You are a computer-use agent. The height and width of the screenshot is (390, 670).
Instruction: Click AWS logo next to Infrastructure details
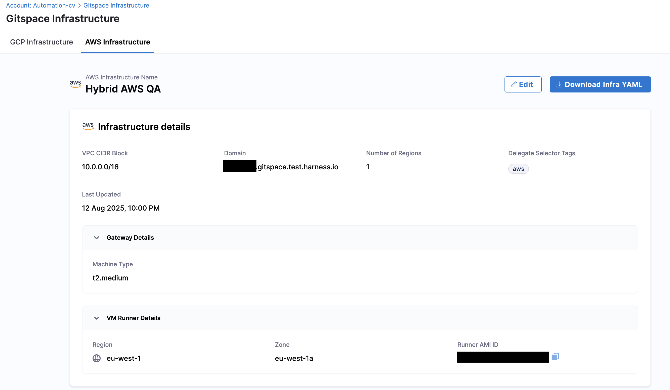88,126
